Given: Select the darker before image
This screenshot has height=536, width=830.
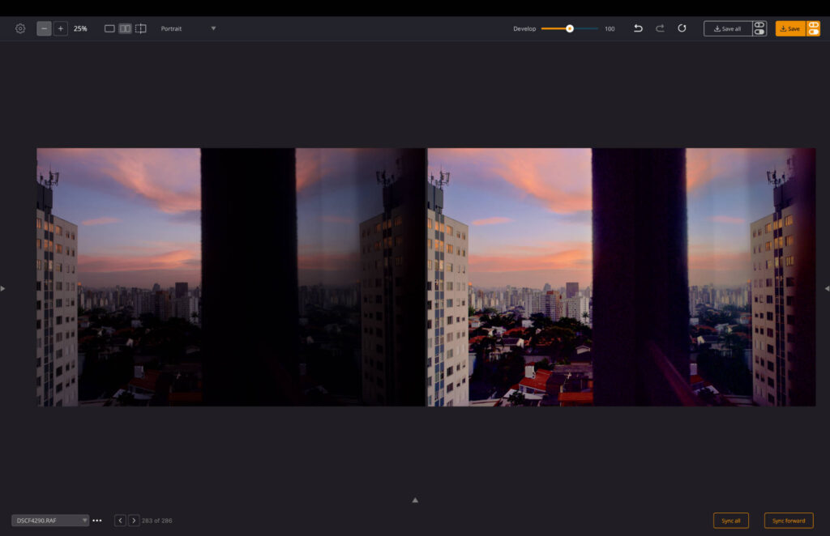Looking at the screenshot, I should 231,277.
